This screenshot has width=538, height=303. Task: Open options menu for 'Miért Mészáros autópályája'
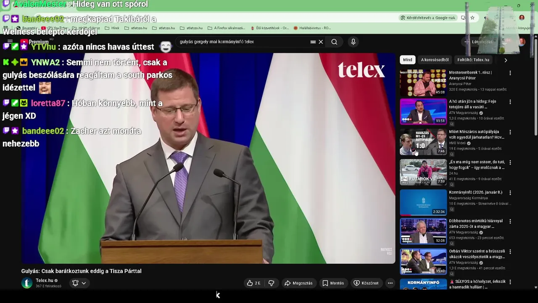510,133
